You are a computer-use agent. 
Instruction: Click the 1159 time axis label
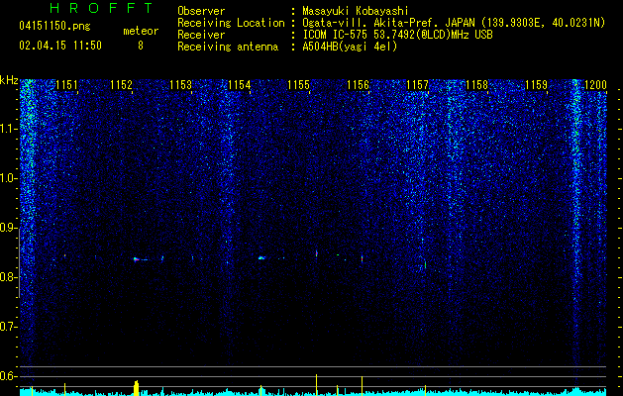(536, 85)
